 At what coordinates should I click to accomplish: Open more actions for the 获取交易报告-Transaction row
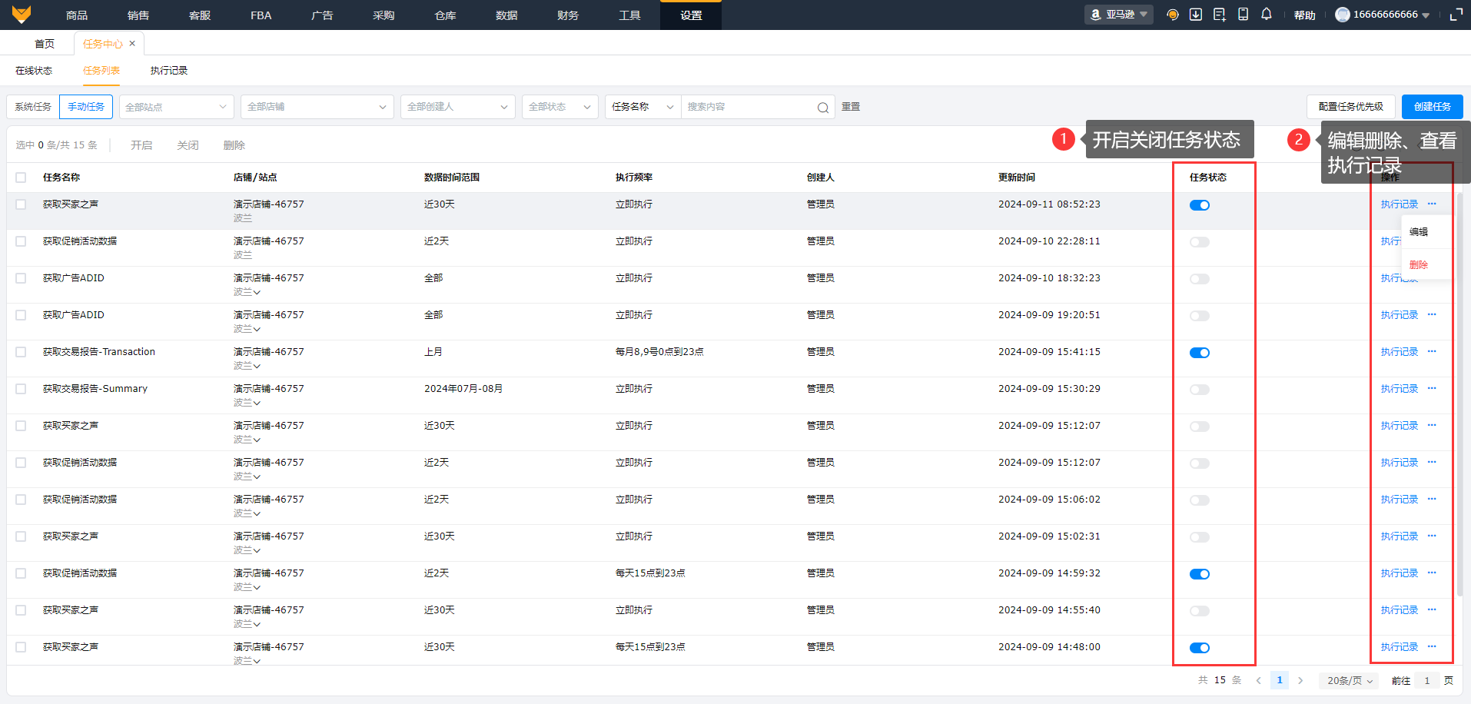click(1432, 351)
